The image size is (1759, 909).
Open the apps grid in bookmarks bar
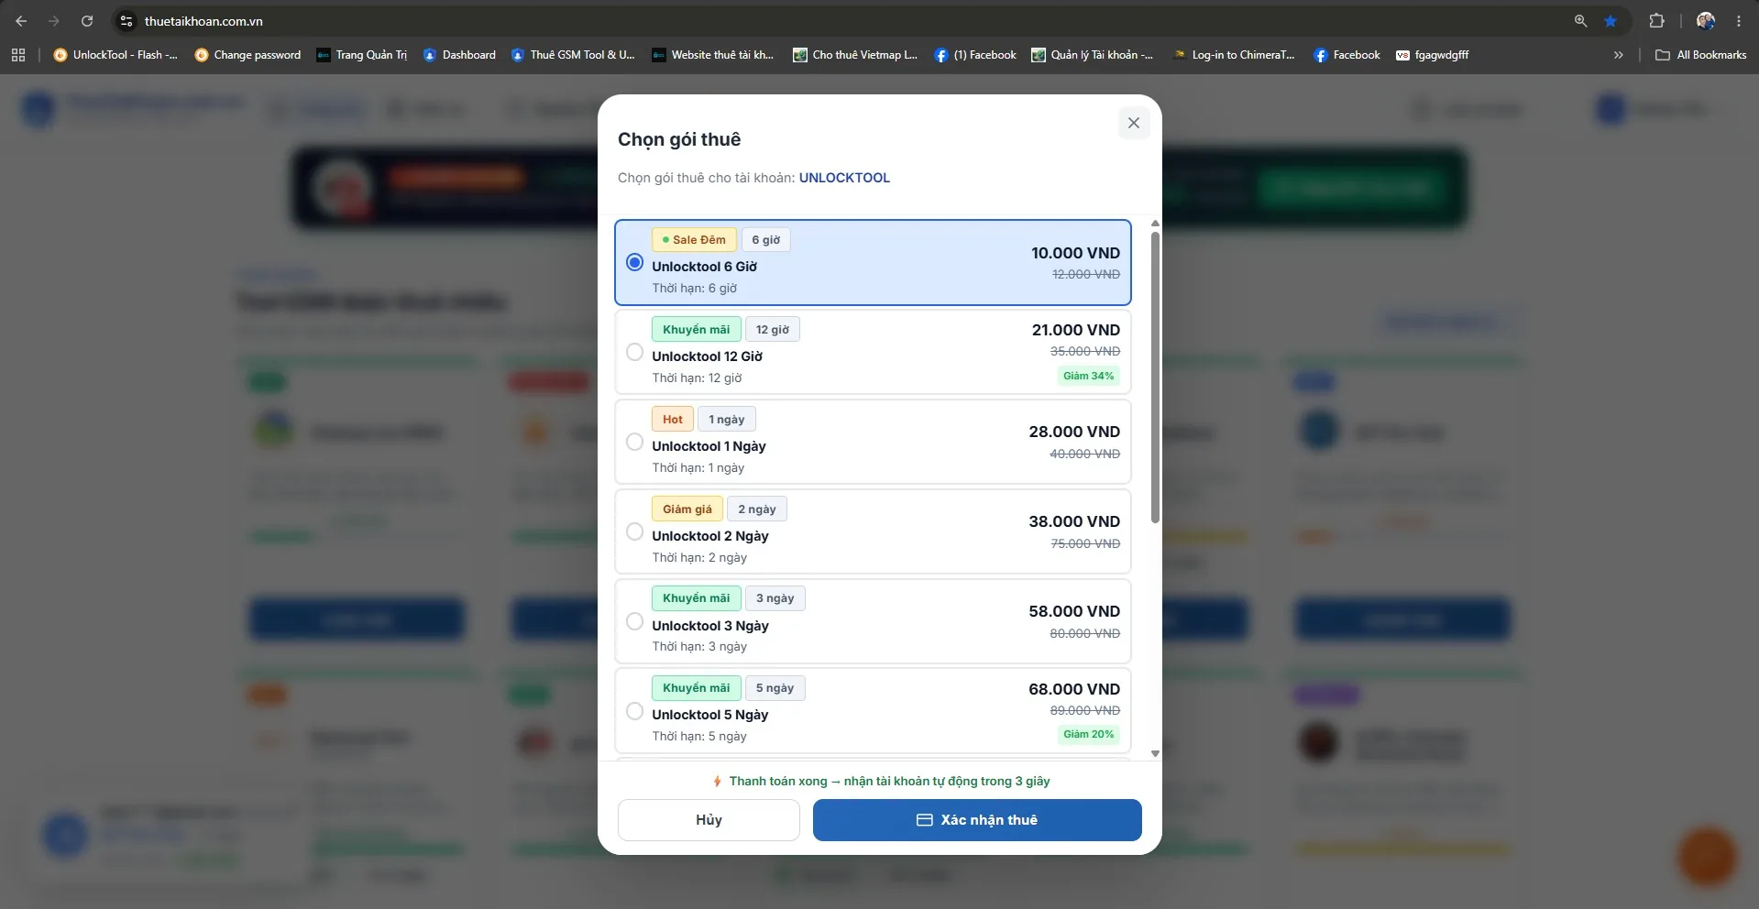click(x=18, y=55)
